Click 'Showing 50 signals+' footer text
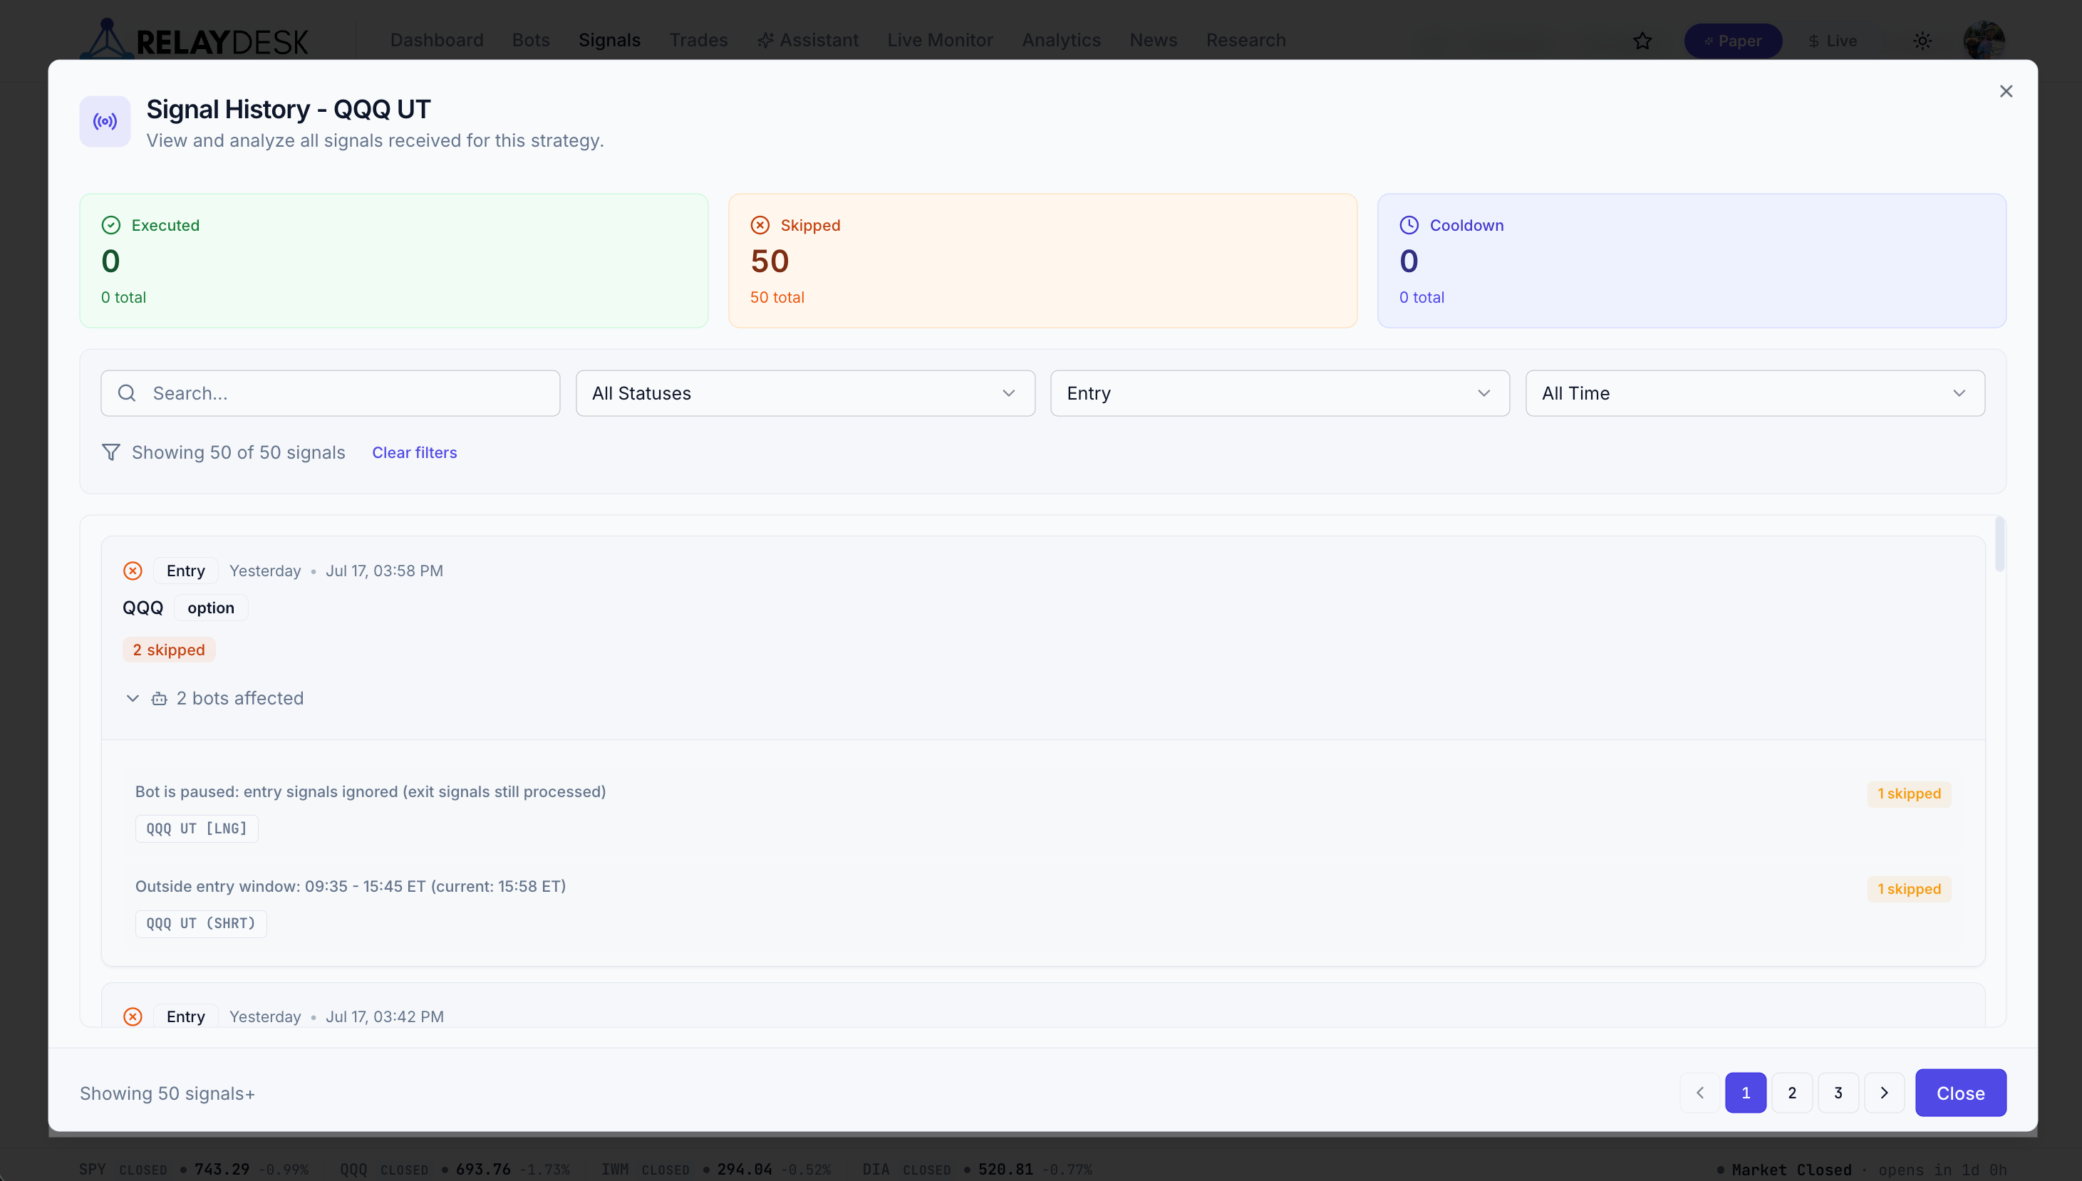Image resolution: width=2082 pixels, height=1181 pixels. click(x=167, y=1093)
